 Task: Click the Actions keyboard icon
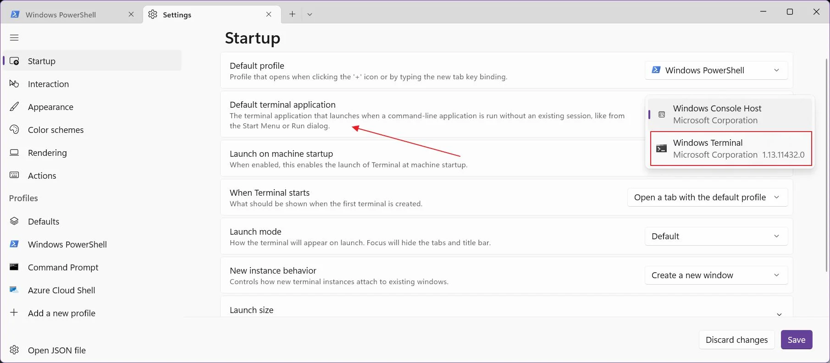pyautogui.click(x=14, y=175)
